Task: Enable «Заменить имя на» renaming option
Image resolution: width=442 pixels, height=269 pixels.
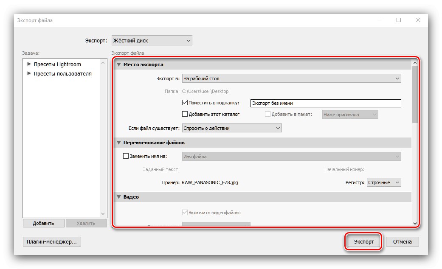Action: (x=126, y=156)
